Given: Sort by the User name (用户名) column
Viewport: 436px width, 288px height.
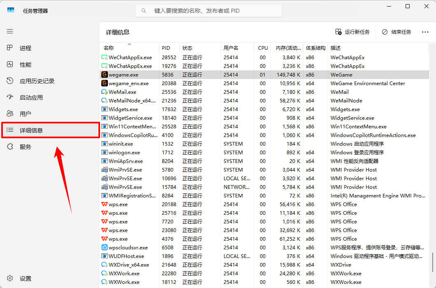Looking at the screenshot, I should (x=237, y=48).
